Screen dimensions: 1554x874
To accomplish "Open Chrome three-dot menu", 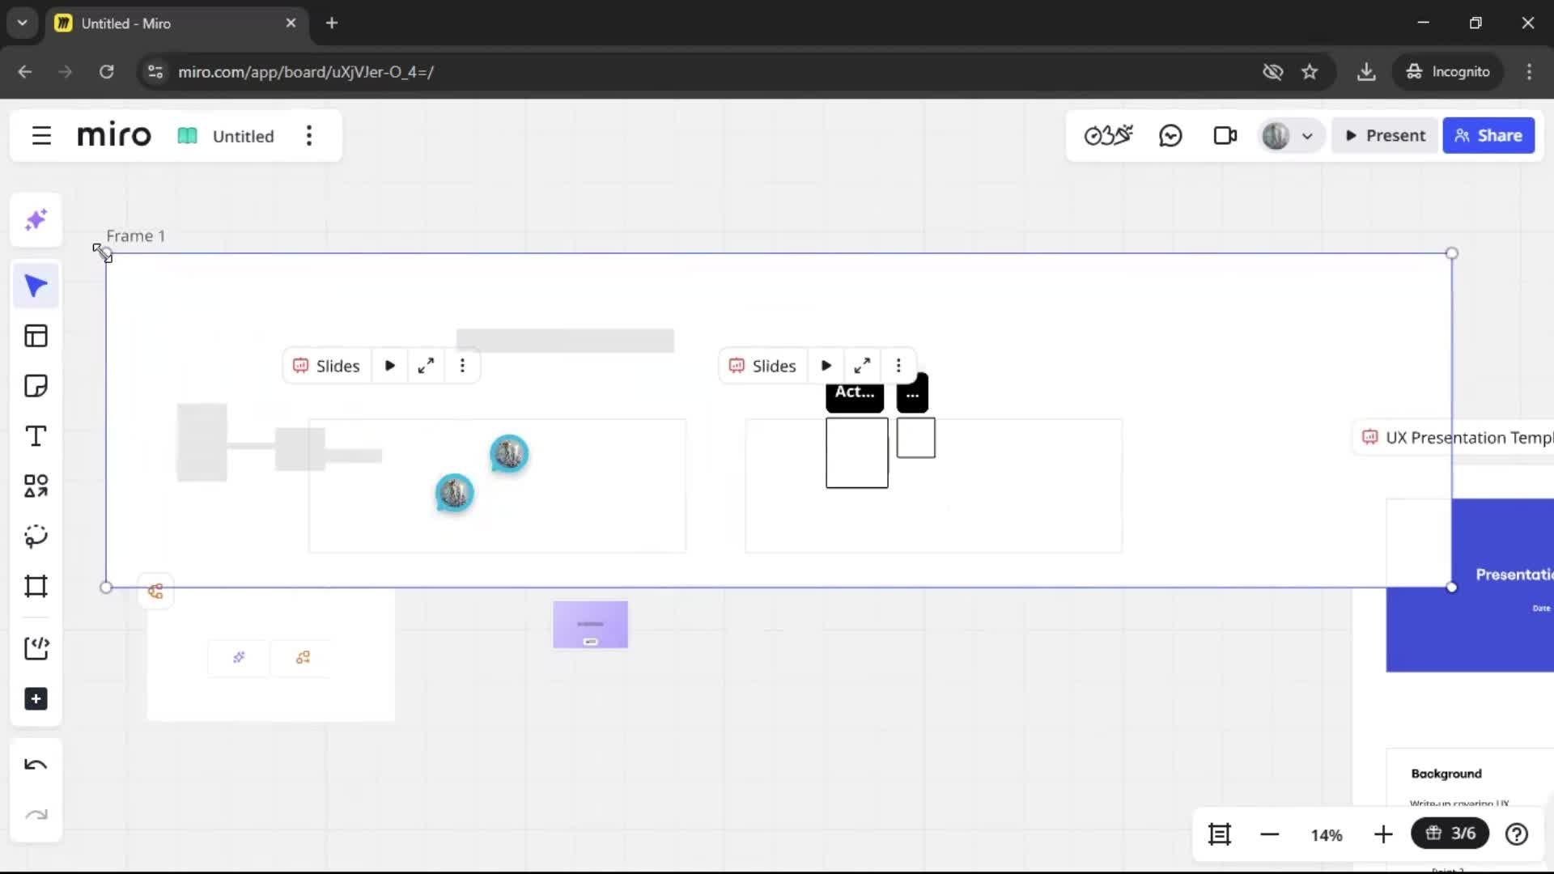I will click(1529, 72).
